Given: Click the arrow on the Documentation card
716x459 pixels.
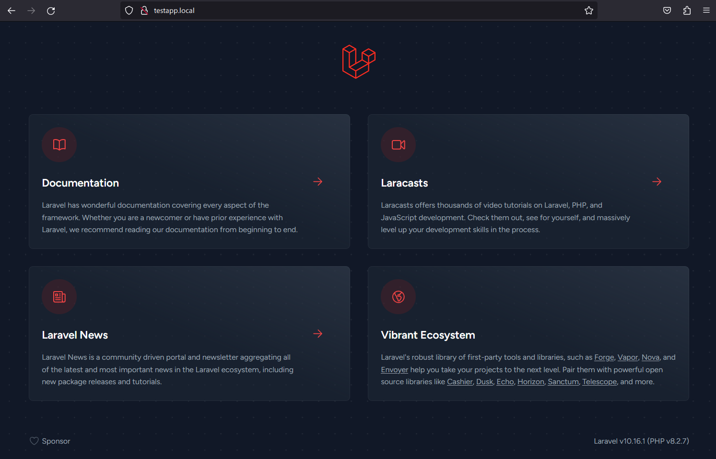Looking at the screenshot, I should tap(318, 182).
